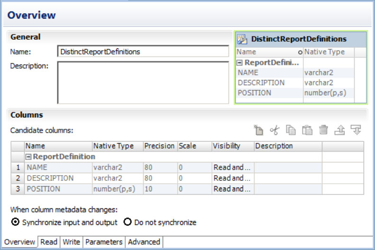Click the Scale column header

(195, 146)
